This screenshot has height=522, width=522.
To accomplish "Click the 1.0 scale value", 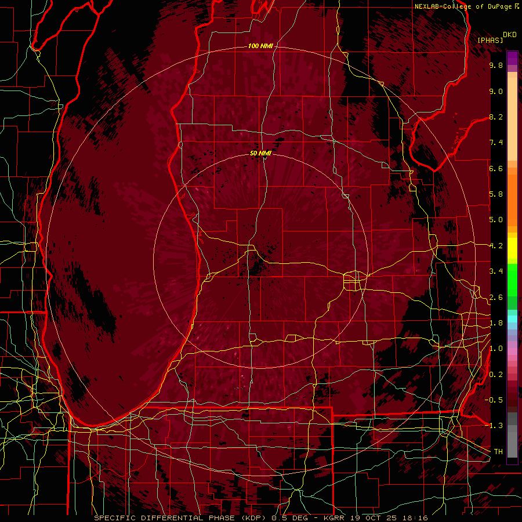I will pyautogui.click(x=496, y=349).
